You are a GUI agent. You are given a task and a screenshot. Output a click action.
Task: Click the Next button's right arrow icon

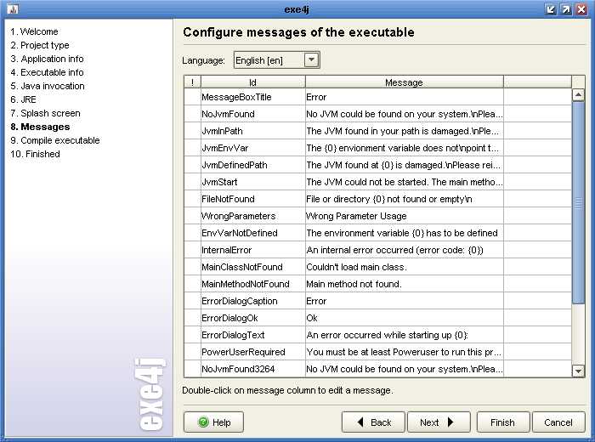click(x=450, y=422)
